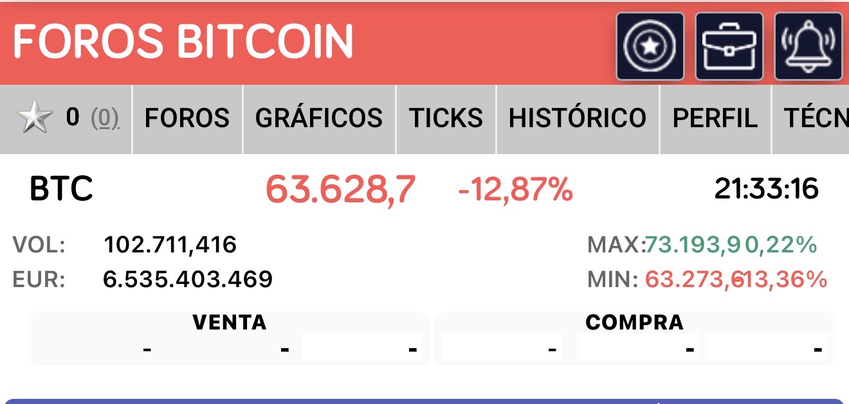Click the star badge favorites icon
The image size is (849, 404).
click(650, 46)
